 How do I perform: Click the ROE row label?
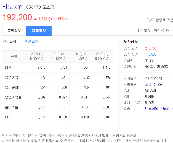coord(8,117)
